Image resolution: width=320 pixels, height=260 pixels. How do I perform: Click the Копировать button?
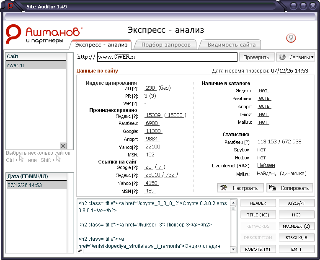coord(290,188)
